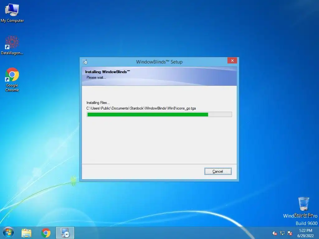Click the WindowBlinds Setup title text
The image size is (319, 239).
point(159,62)
